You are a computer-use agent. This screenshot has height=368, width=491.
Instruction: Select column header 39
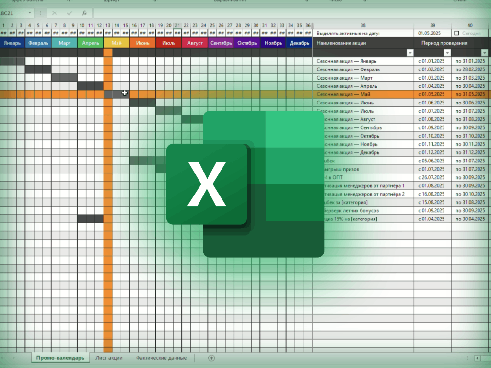coord(433,25)
